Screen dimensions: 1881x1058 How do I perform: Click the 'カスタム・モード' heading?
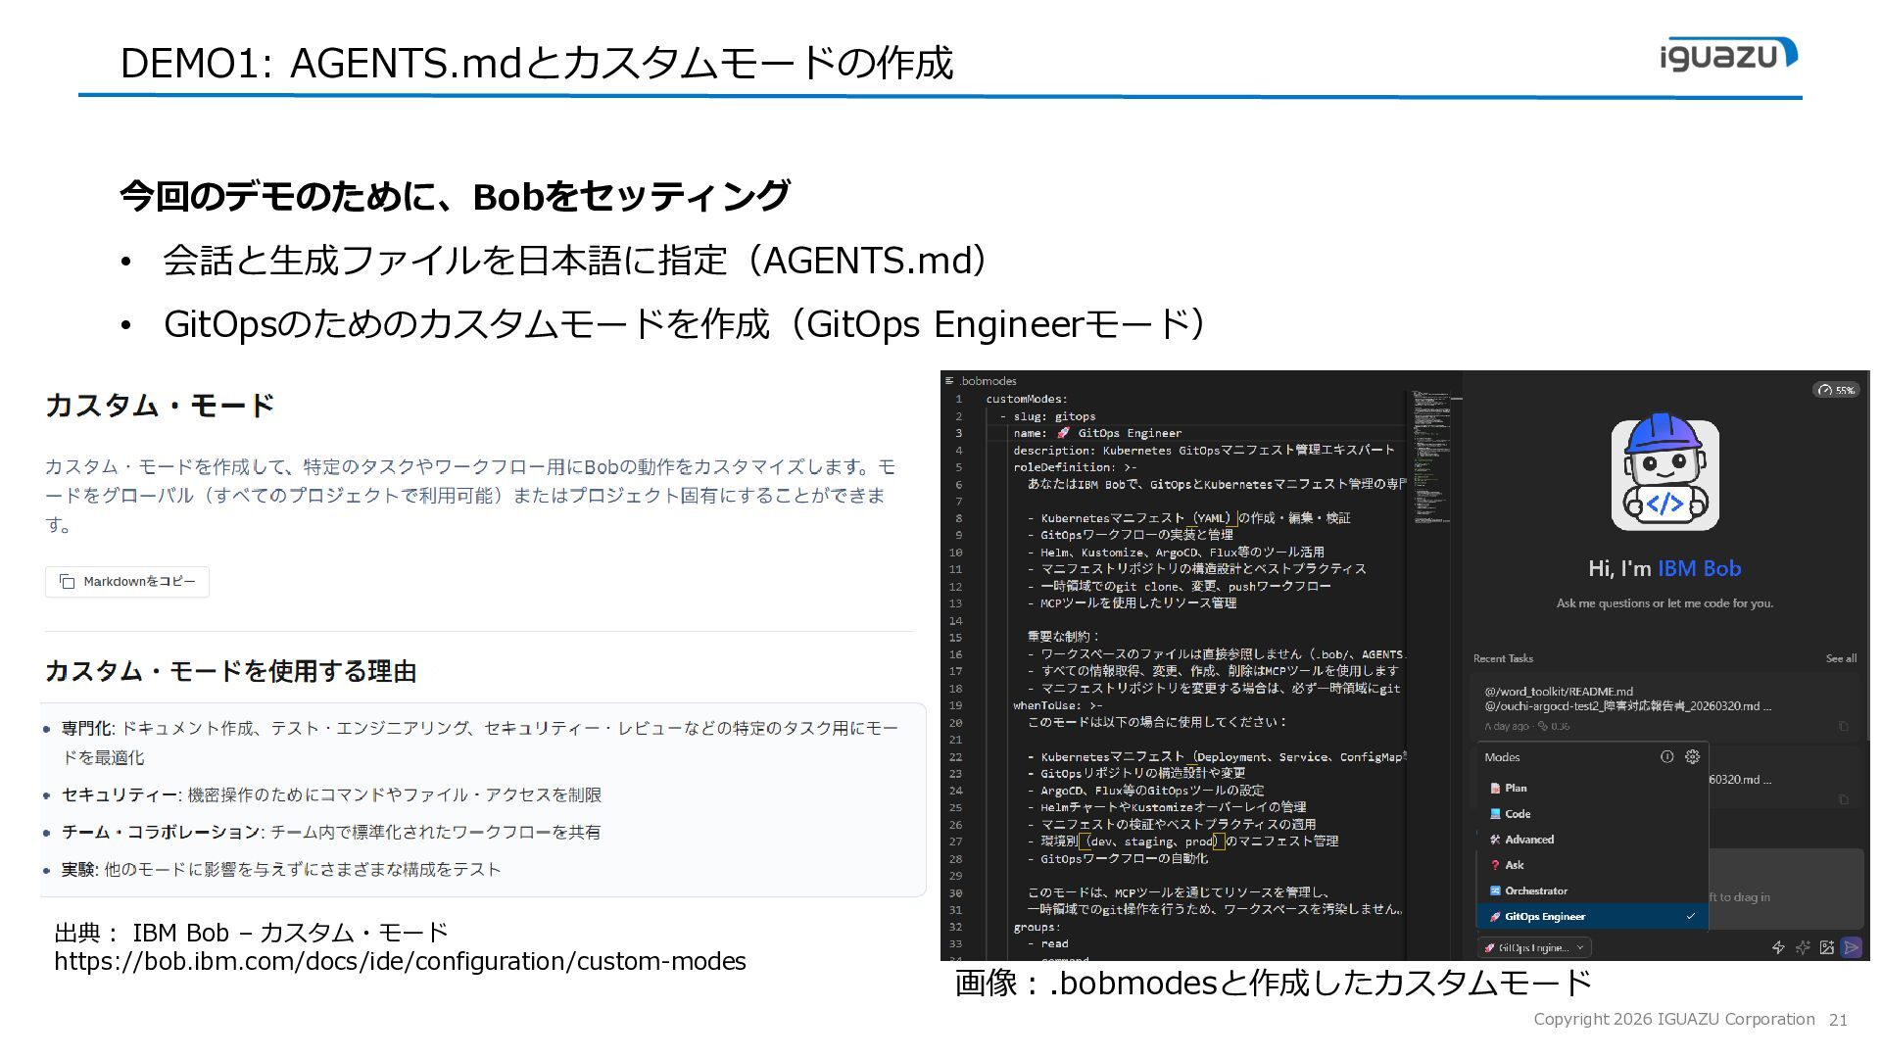(x=160, y=406)
